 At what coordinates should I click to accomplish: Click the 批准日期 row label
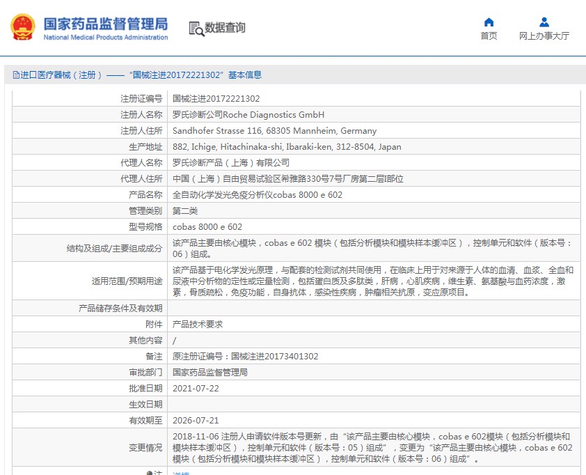coord(145,389)
